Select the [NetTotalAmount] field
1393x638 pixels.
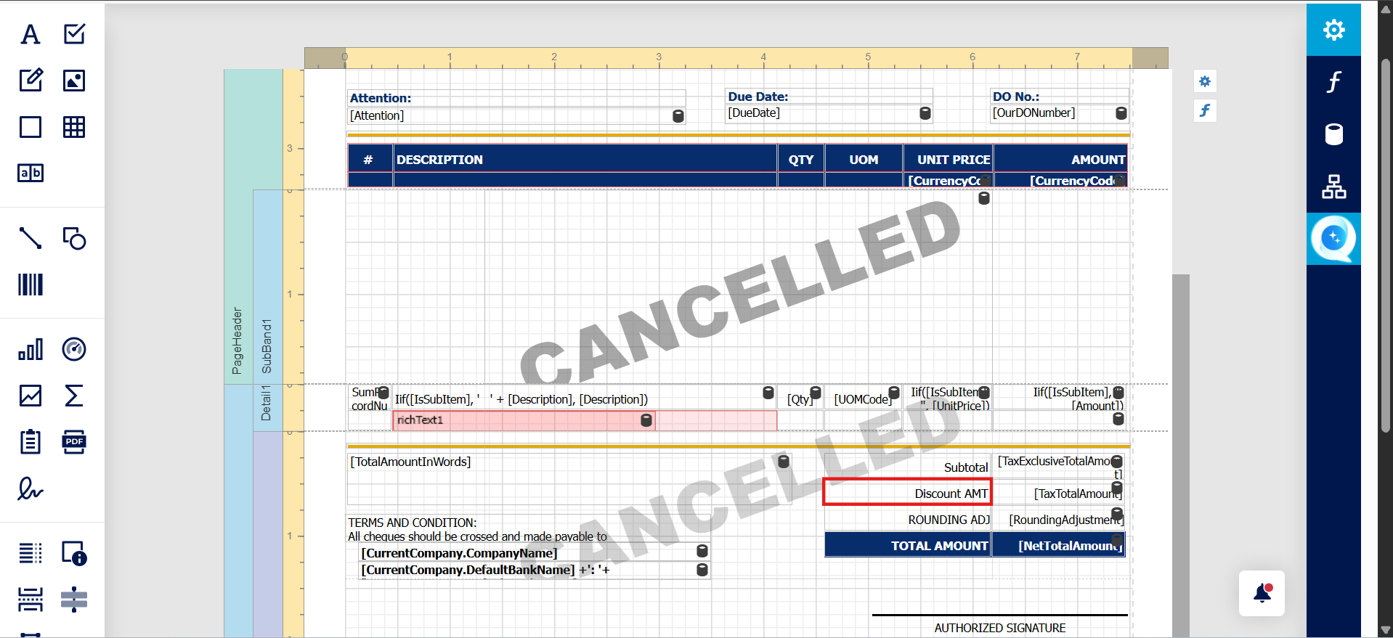(x=1059, y=546)
